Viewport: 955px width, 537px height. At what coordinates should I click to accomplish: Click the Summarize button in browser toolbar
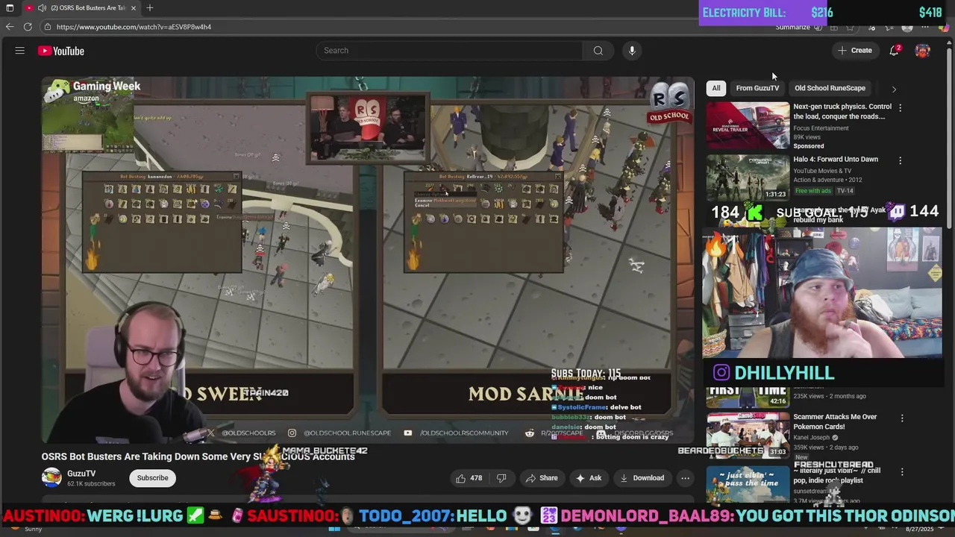coord(792,28)
